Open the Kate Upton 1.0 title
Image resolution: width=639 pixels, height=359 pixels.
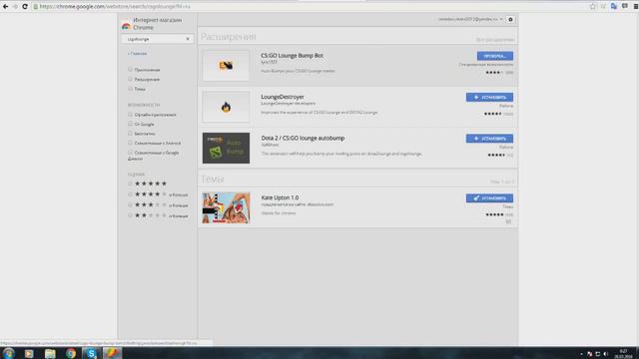280,197
